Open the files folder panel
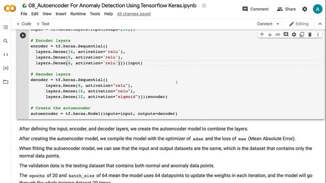 pyautogui.click(x=6, y=82)
